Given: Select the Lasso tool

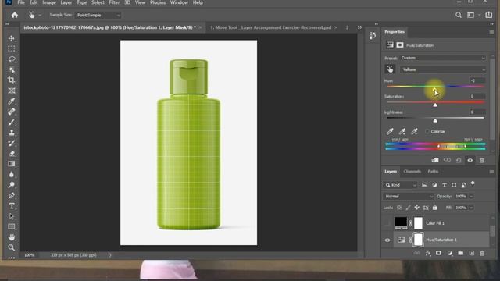Looking at the screenshot, I should click(x=12, y=59).
